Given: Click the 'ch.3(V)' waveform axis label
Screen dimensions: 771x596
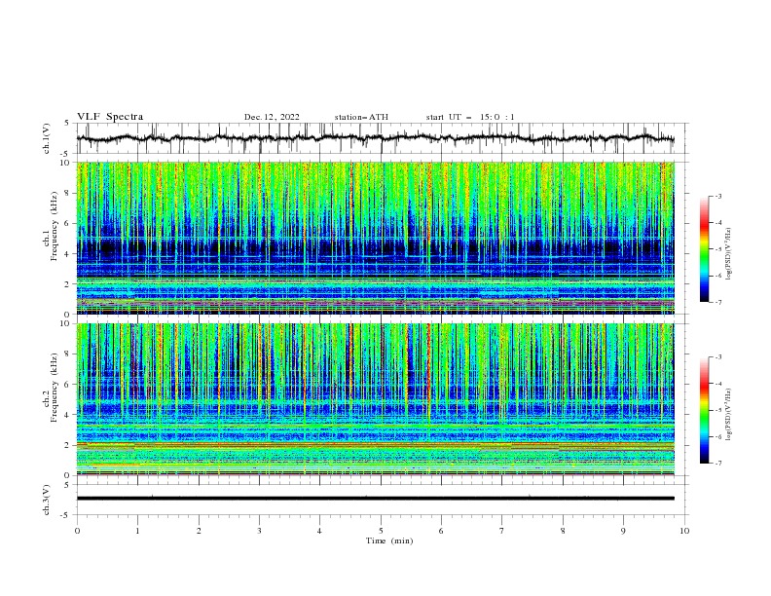Looking at the screenshot, I should (47, 500).
